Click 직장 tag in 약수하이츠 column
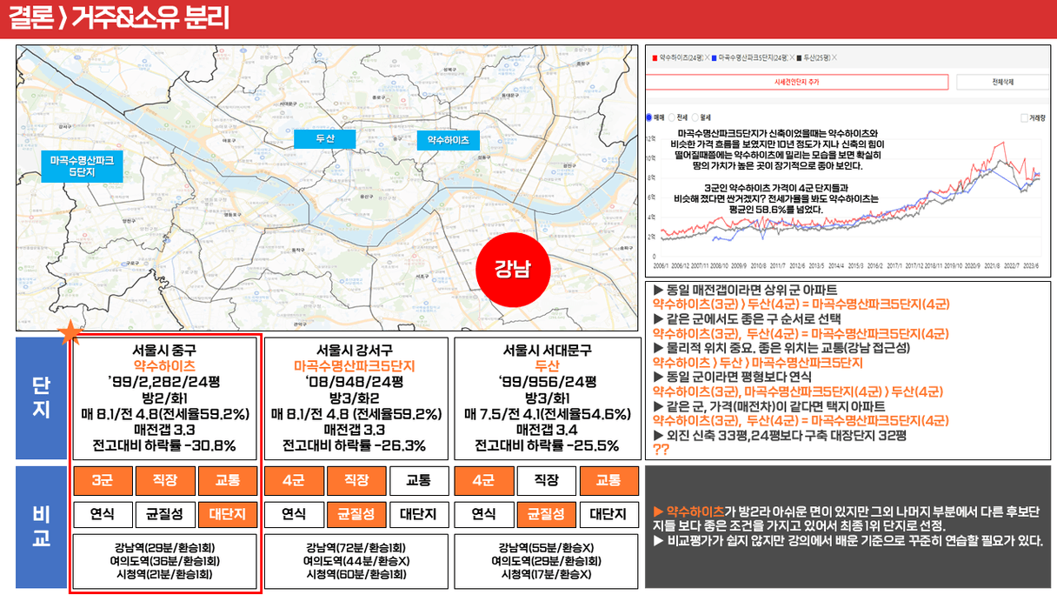Viewport: 1057px width, 595px height. pyautogui.click(x=164, y=480)
